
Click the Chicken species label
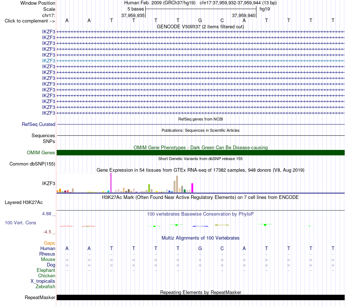click(46, 276)
